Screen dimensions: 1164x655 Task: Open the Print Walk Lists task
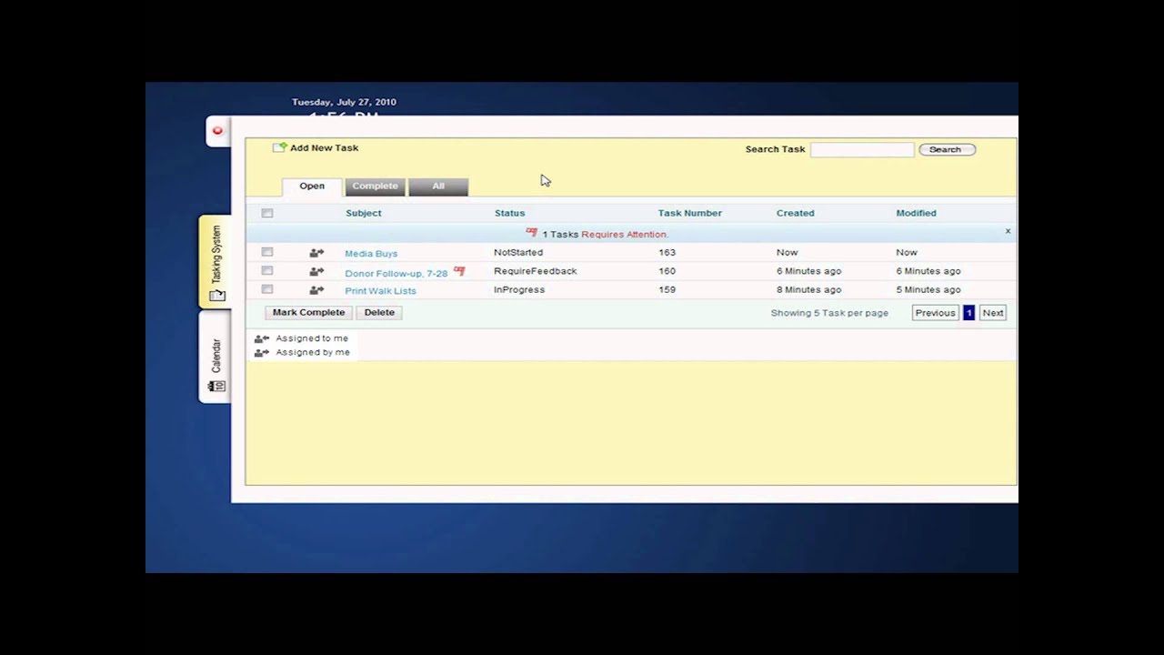click(x=380, y=291)
